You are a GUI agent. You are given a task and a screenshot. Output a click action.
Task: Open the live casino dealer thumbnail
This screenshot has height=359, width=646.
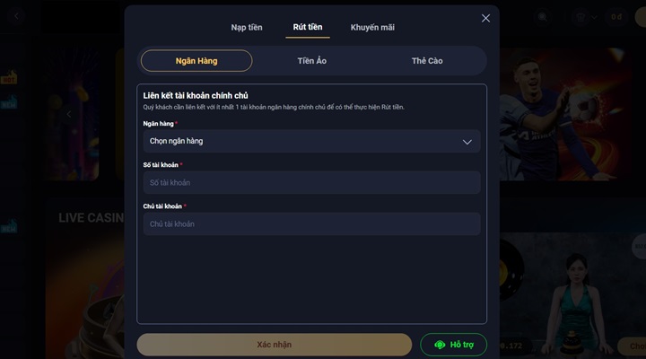click(574, 296)
